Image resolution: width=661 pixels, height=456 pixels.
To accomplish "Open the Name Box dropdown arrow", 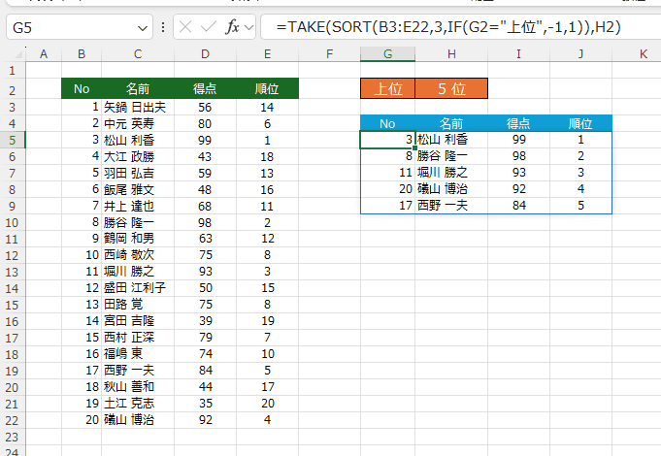I will pos(144,28).
